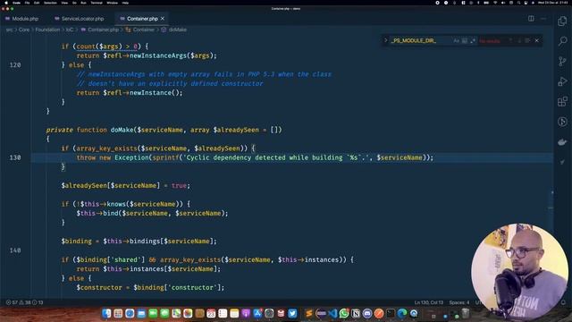Close the find widget

536,40
